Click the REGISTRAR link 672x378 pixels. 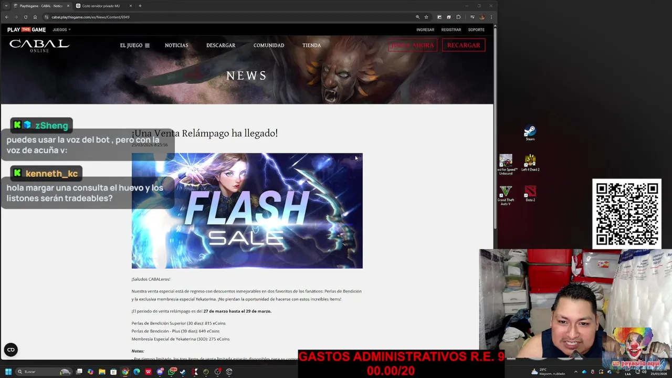(451, 30)
